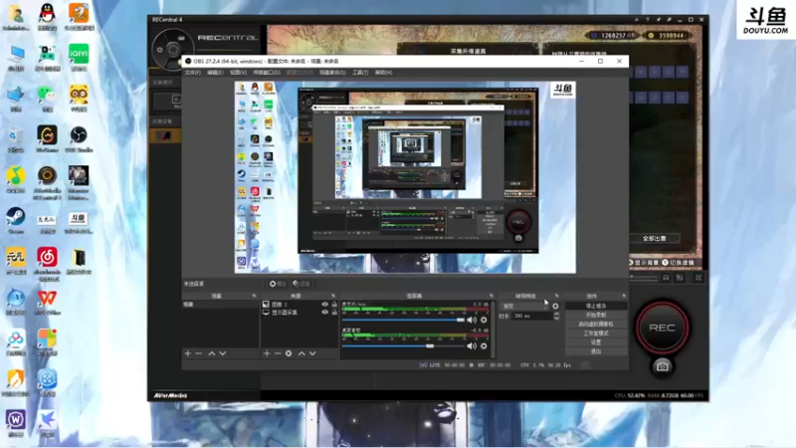Click the 退出 button in OBS Controls

point(596,351)
